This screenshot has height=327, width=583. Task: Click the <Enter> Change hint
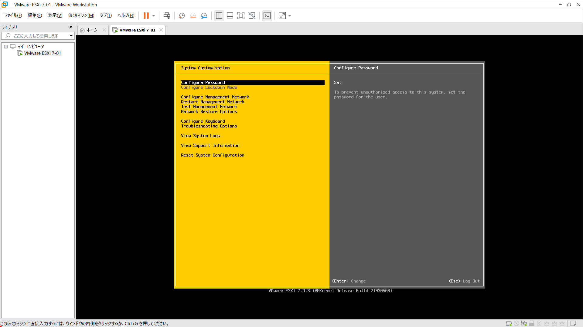coord(349,281)
